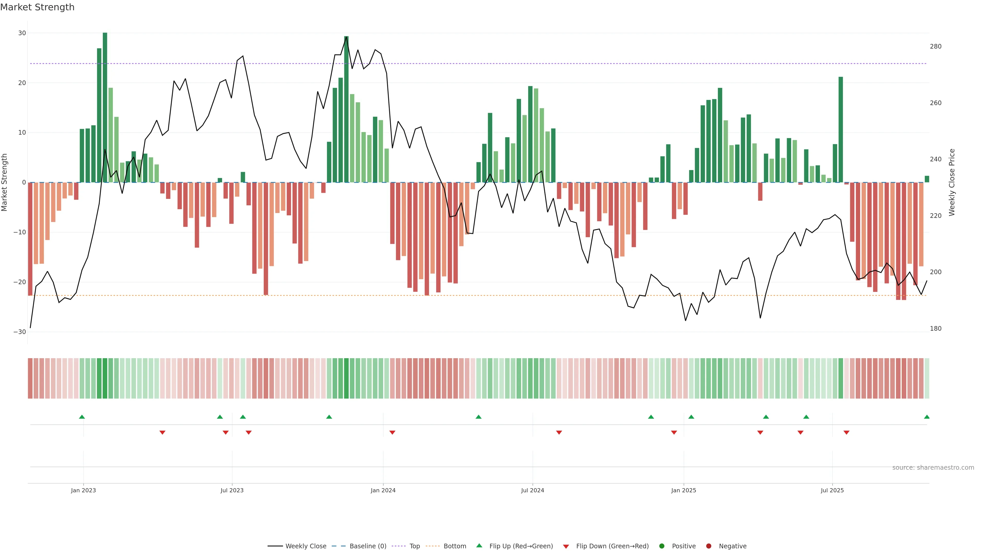Screen dimensions: 987x555
Task: Click the tallest green bar reaching 30
Action: [x=105, y=107]
